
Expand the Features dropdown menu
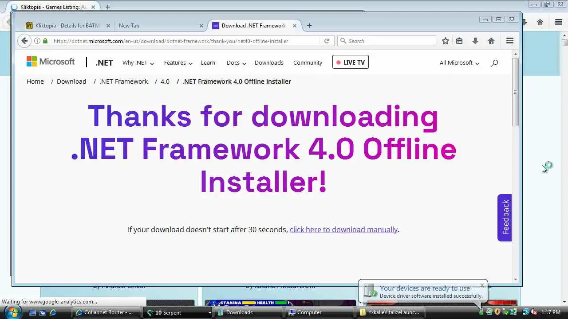click(x=178, y=63)
